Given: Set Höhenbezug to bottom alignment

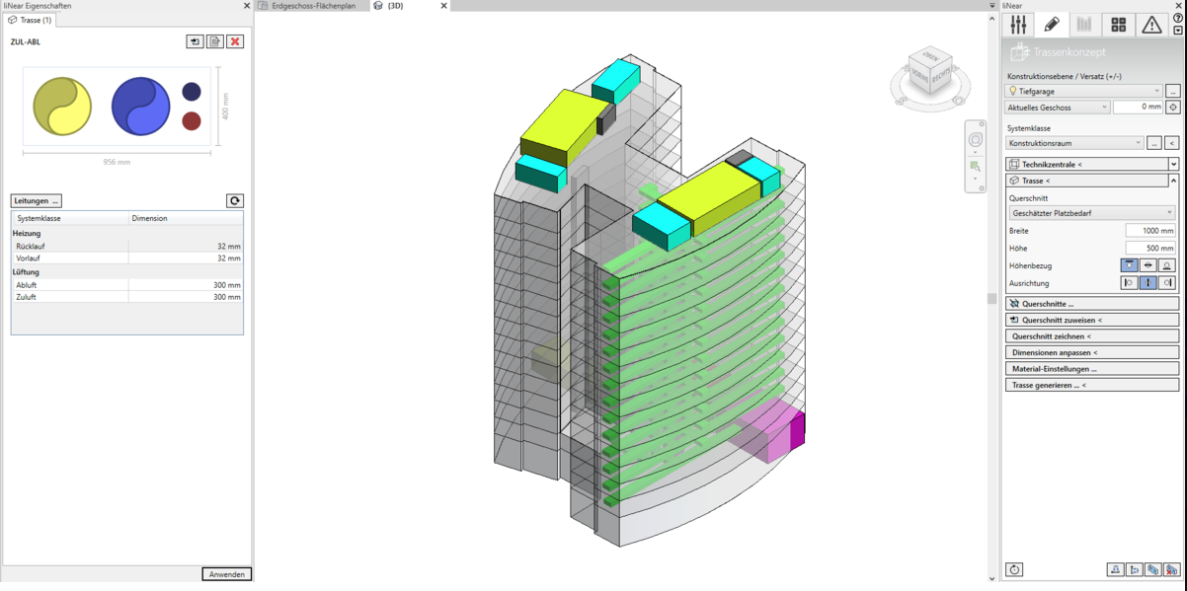Looking at the screenshot, I should [1166, 265].
